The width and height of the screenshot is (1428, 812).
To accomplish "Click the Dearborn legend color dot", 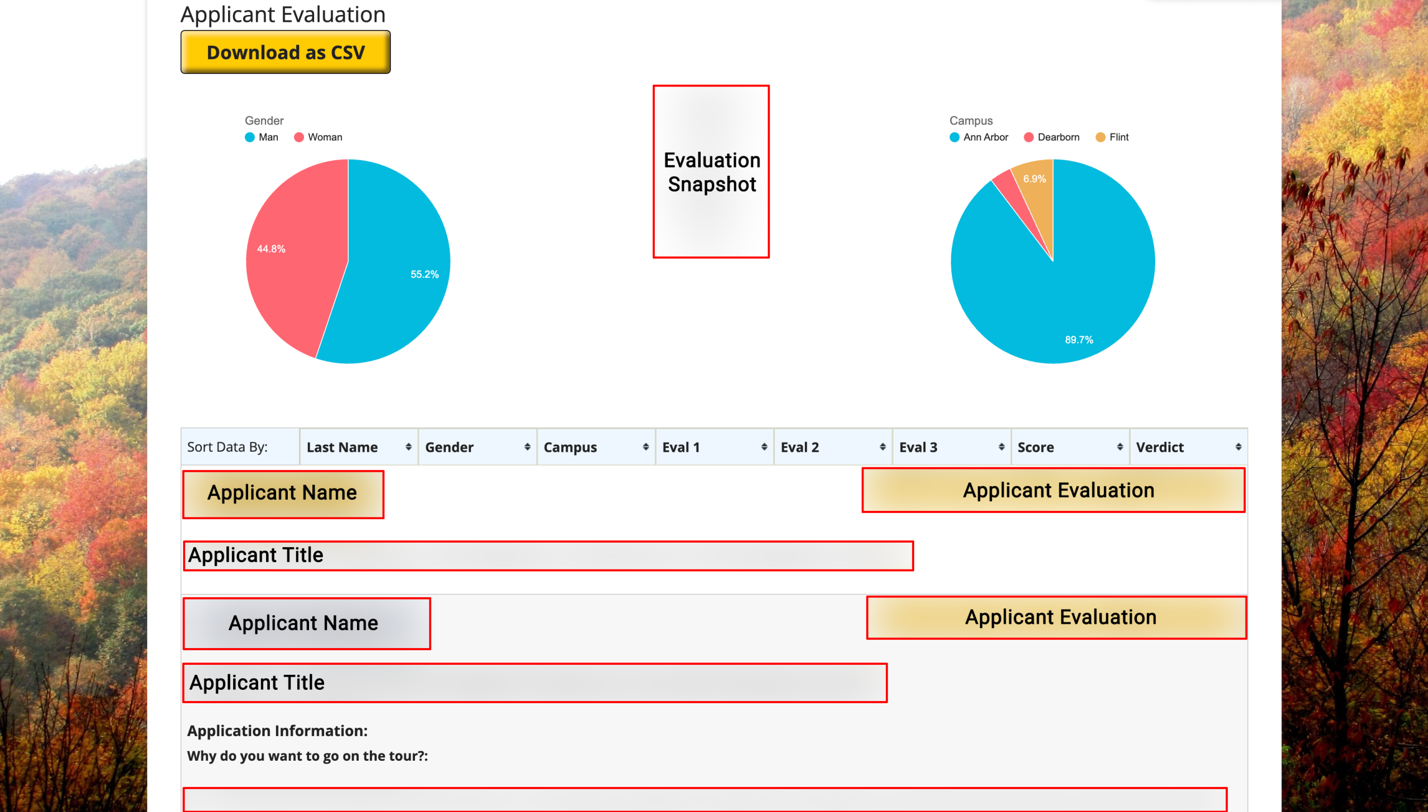I will [x=1029, y=137].
